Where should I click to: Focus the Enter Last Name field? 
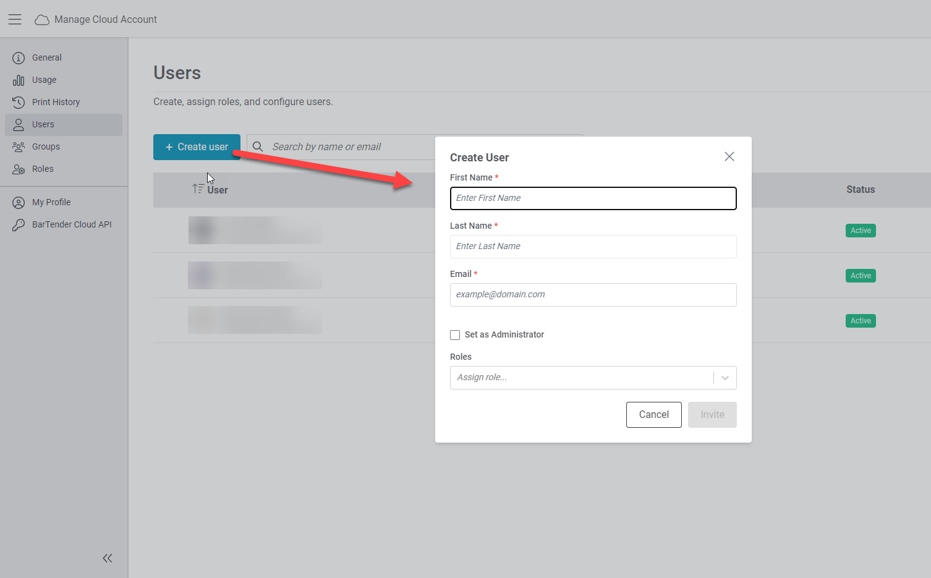593,247
